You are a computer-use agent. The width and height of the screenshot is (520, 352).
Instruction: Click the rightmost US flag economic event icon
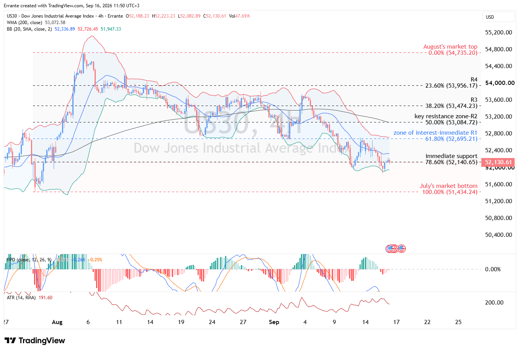tap(401, 249)
